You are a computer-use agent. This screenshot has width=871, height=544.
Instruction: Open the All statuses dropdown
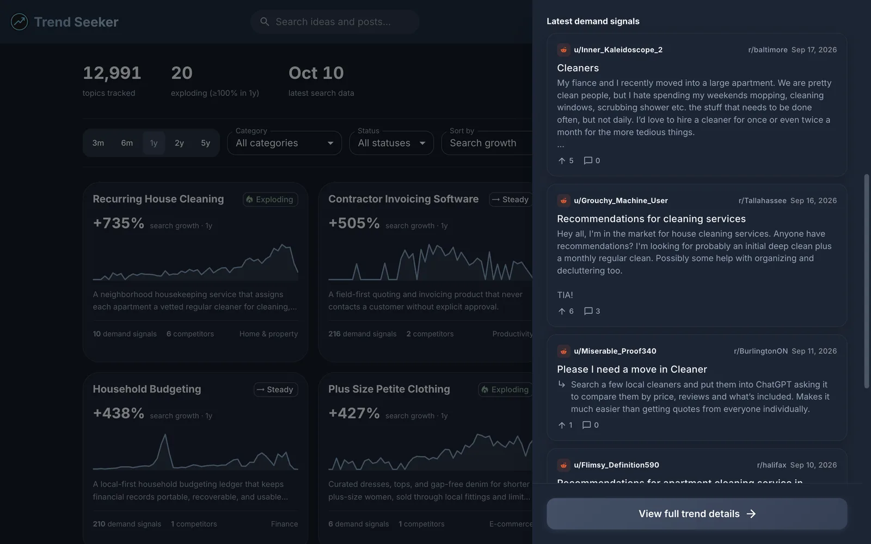tap(391, 143)
